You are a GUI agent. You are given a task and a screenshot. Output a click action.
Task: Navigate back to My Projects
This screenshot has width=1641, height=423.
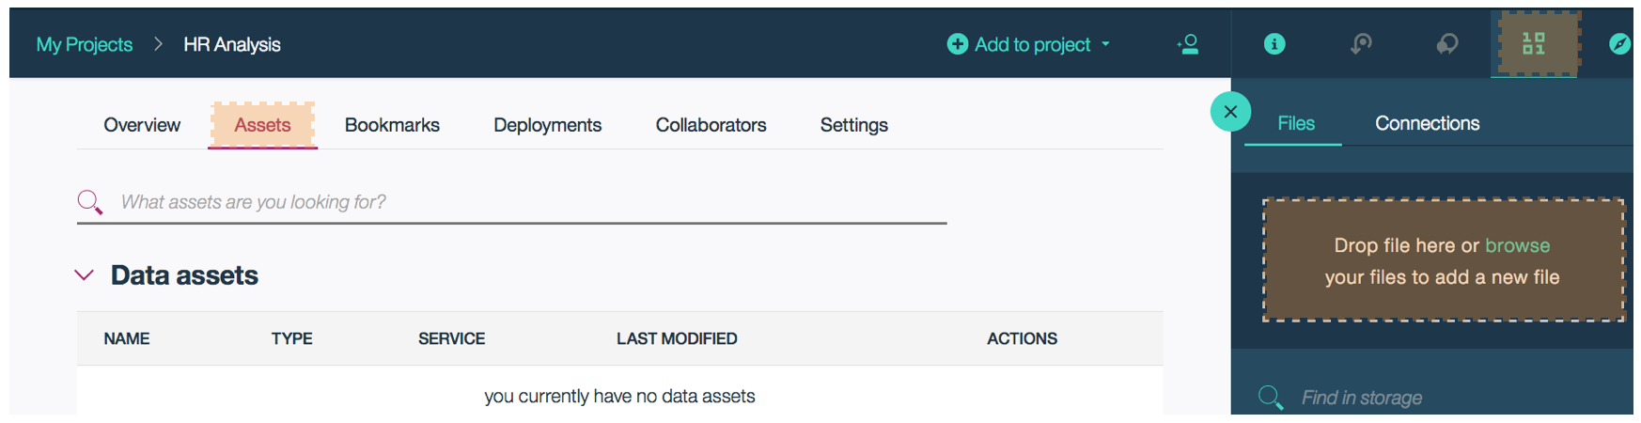(x=85, y=44)
